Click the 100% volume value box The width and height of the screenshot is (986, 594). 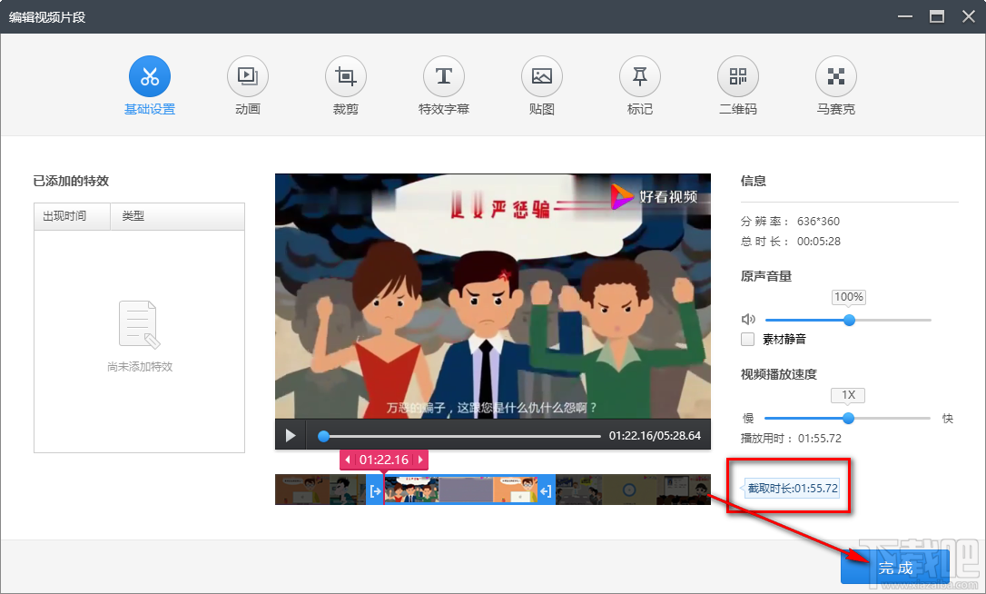tap(848, 297)
